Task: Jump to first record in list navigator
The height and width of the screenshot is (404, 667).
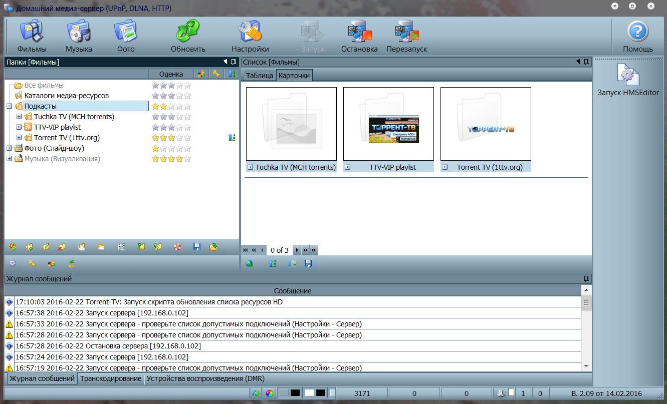Action: click(x=246, y=250)
